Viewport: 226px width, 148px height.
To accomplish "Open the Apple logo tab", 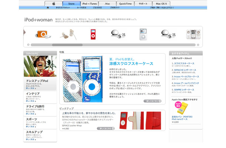I will (x=53, y=4).
